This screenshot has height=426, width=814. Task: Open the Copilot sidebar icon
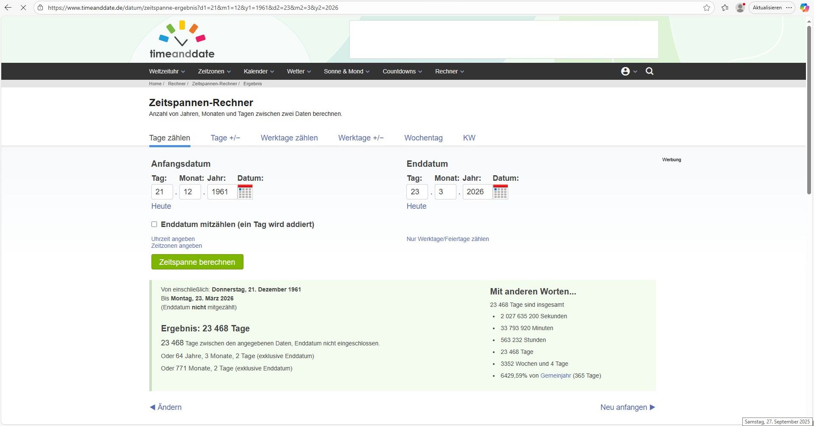(804, 8)
